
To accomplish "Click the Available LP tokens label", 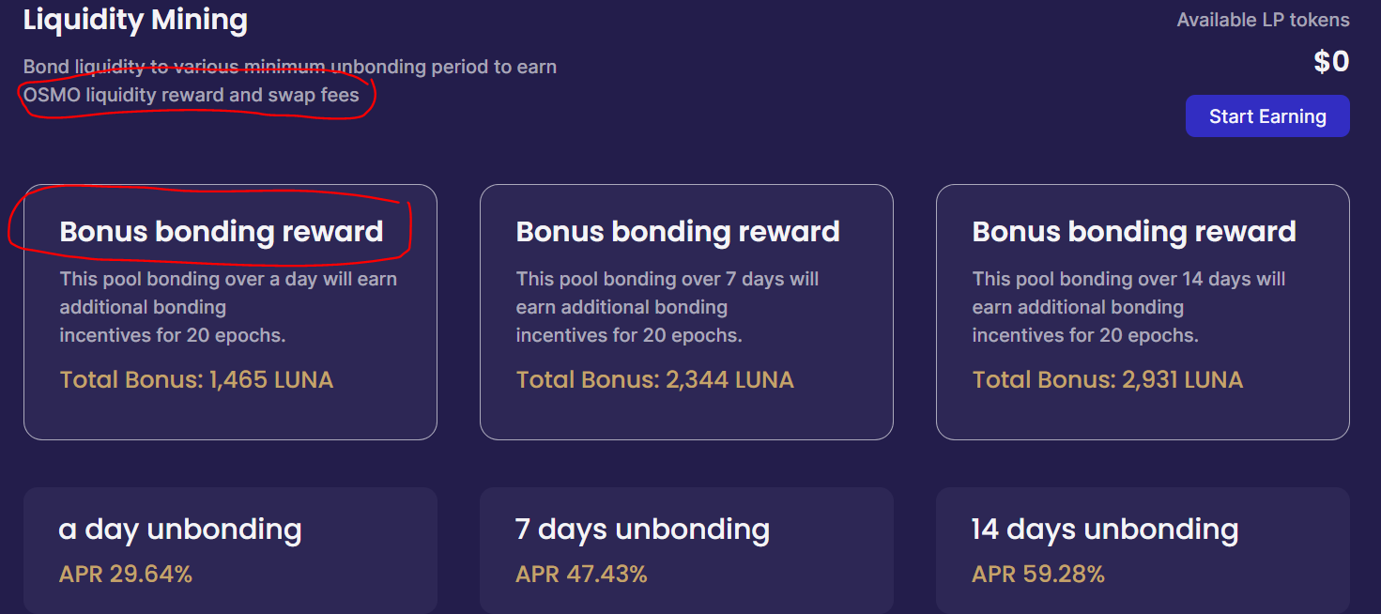I will (1263, 20).
